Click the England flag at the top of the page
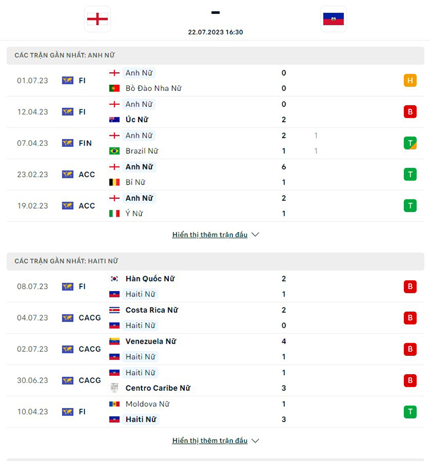430x461 pixels. 97,18
